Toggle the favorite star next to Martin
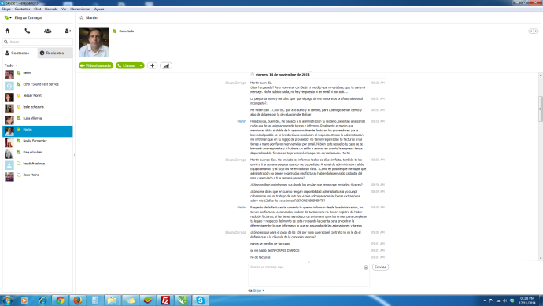 pyautogui.click(x=81, y=17)
